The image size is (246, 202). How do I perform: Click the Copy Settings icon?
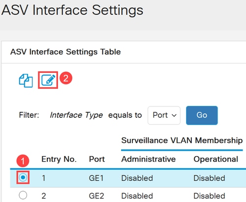26,80
